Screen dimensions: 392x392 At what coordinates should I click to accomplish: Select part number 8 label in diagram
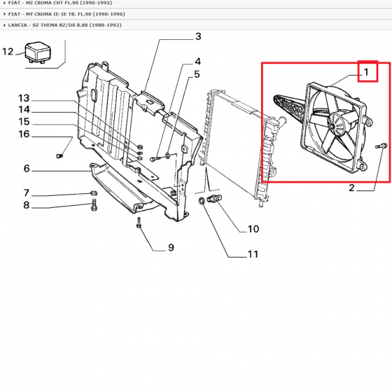tap(27, 205)
